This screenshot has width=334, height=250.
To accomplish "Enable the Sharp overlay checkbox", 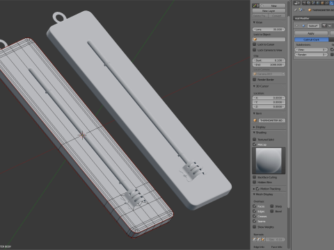I will tap(272, 206).
